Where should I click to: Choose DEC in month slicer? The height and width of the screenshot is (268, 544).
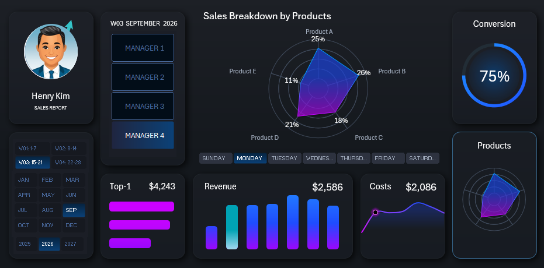click(x=71, y=225)
